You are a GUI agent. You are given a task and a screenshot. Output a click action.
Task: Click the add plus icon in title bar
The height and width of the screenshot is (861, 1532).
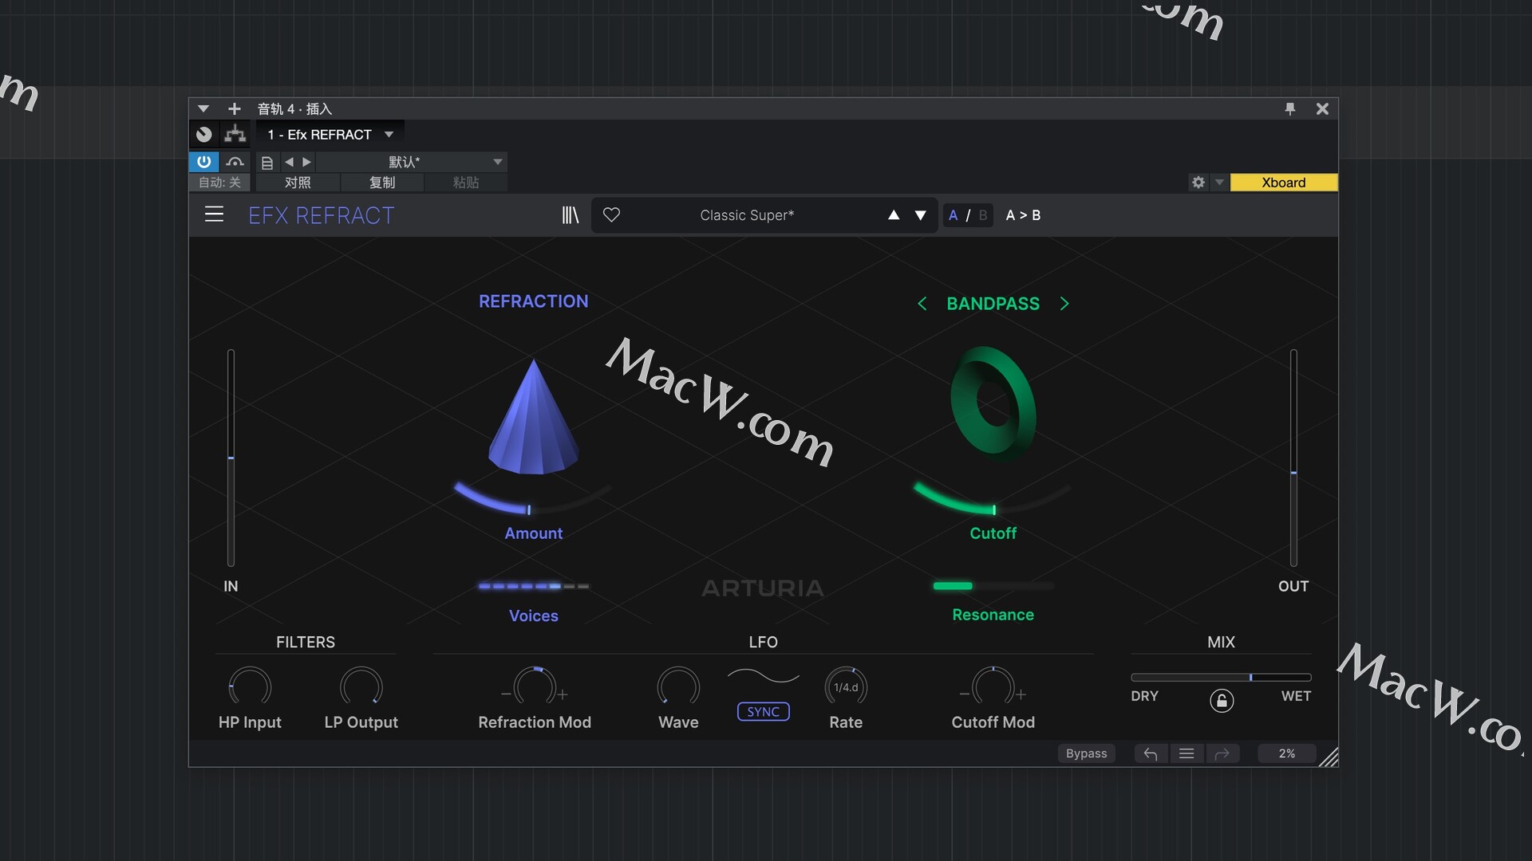tap(234, 108)
